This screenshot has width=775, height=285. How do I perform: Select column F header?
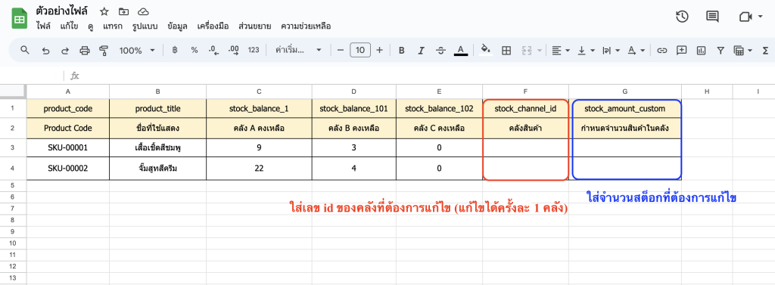point(525,91)
